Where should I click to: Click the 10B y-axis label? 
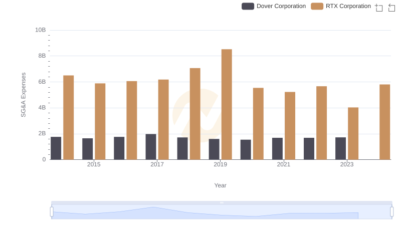click(x=41, y=30)
